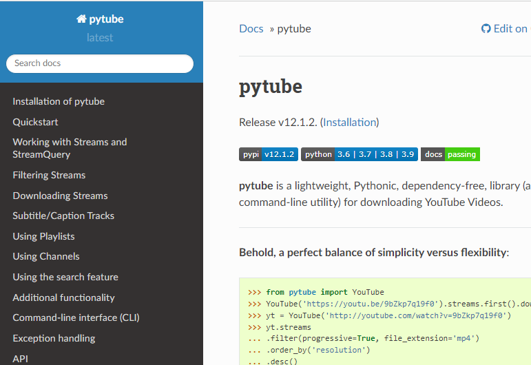The height and width of the screenshot is (365, 531).
Task: Click the pytube page heading
Action: click(x=270, y=87)
